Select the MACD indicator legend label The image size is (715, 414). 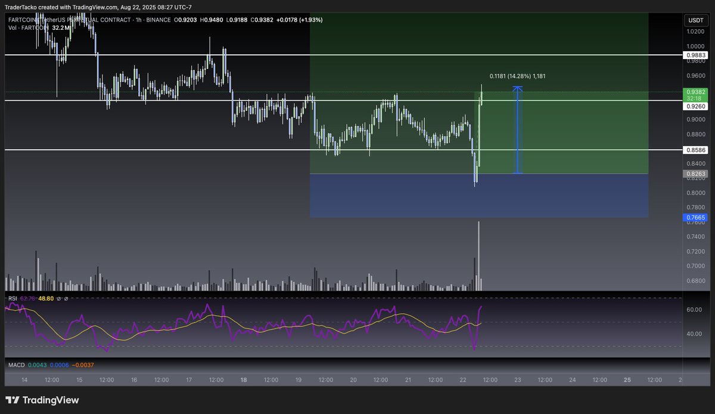(15, 364)
